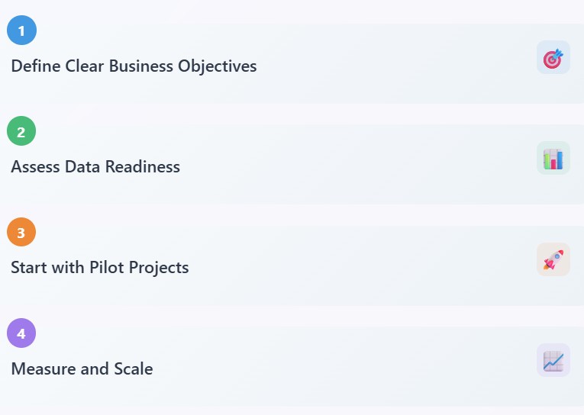Select the purple number 4 badge
The height and width of the screenshot is (415, 584).
(21, 333)
